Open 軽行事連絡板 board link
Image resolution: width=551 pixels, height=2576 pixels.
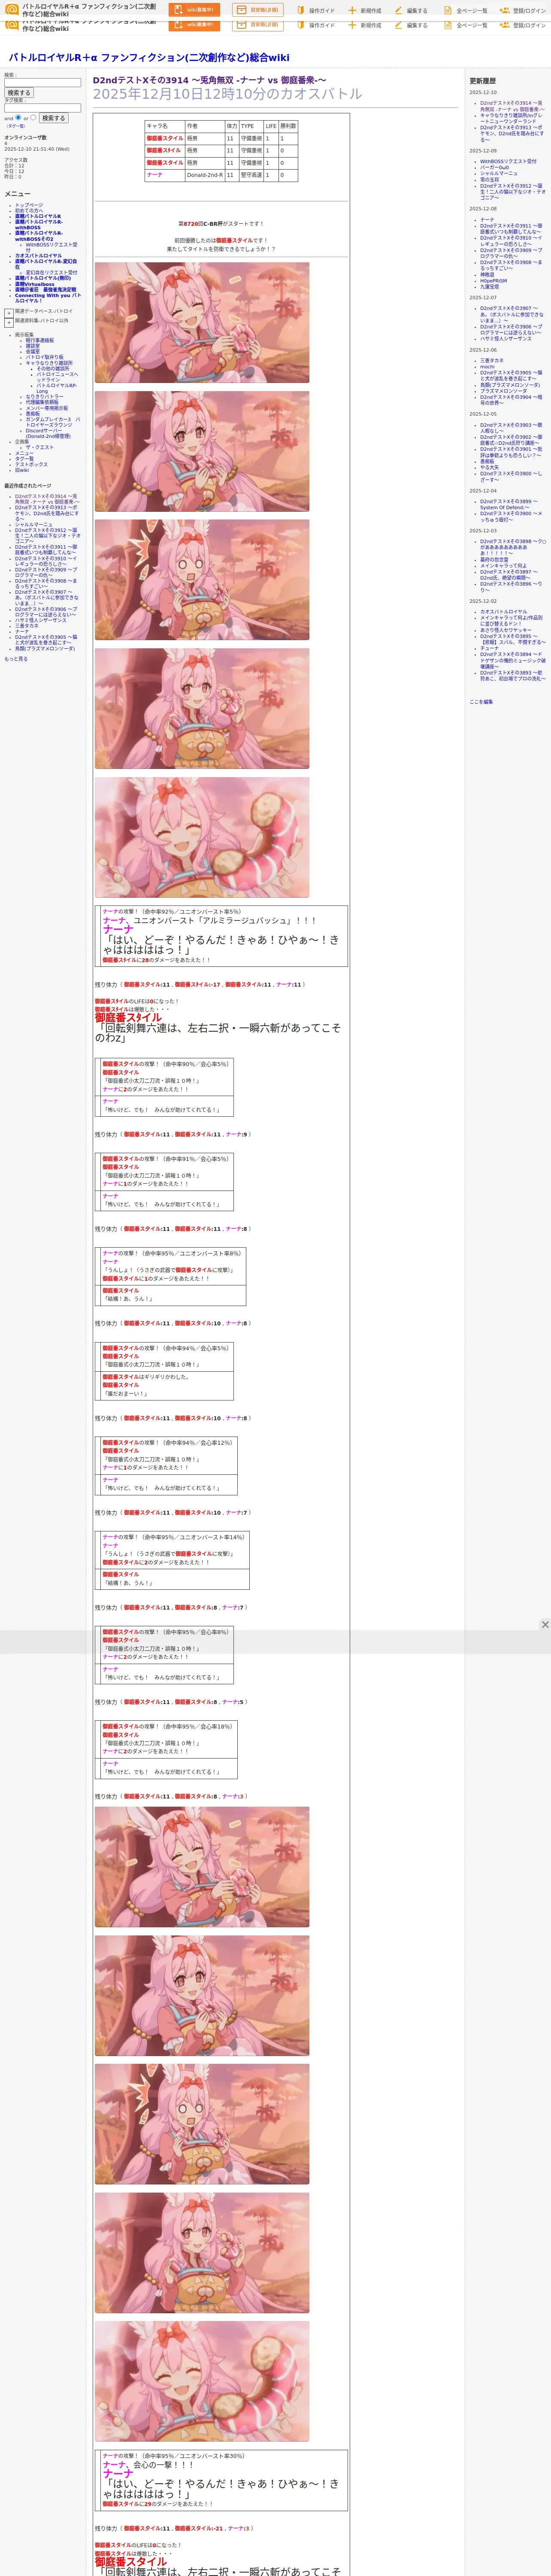click(x=40, y=340)
